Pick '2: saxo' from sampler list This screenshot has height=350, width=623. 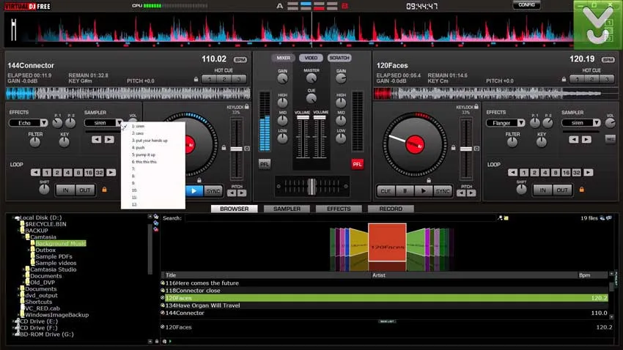(138, 133)
